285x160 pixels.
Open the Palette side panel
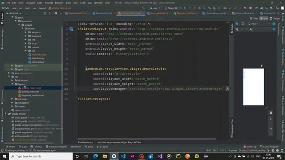232,28
